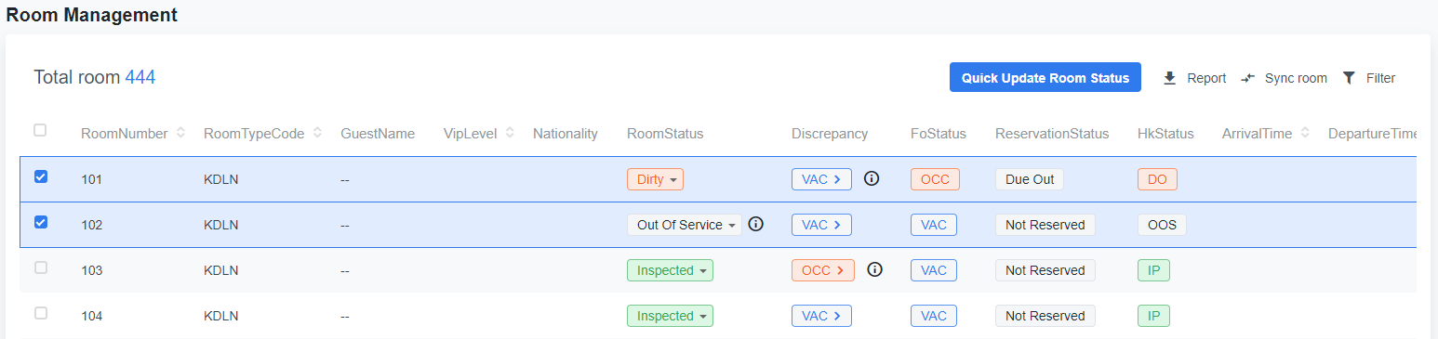Click info icon beside room 103 OCC discrepancy

tap(874, 269)
